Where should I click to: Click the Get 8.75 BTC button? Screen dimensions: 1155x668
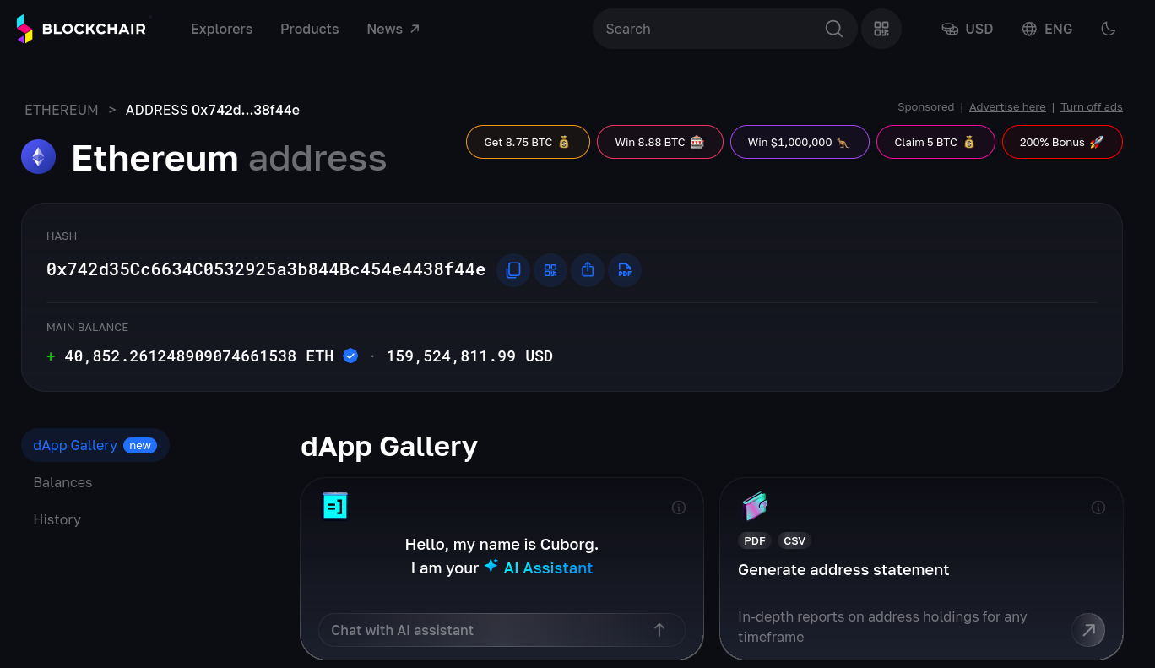click(x=528, y=142)
